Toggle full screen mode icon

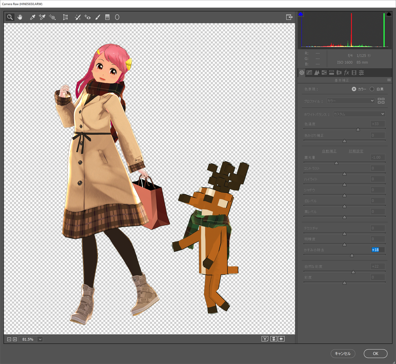pos(289,17)
